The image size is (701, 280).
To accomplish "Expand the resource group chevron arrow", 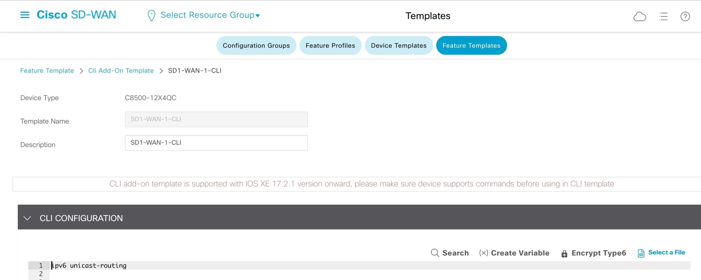I will click(258, 16).
